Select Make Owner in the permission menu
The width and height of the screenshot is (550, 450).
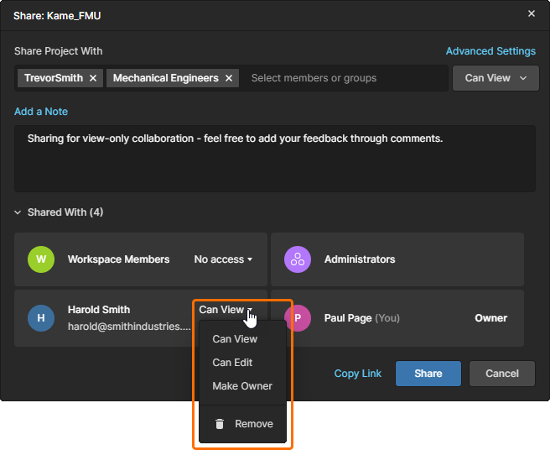242,386
